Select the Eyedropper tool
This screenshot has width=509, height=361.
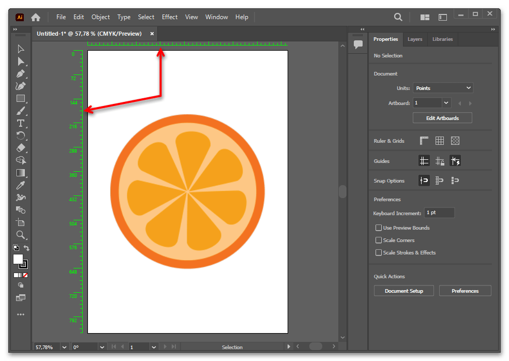pos(21,185)
